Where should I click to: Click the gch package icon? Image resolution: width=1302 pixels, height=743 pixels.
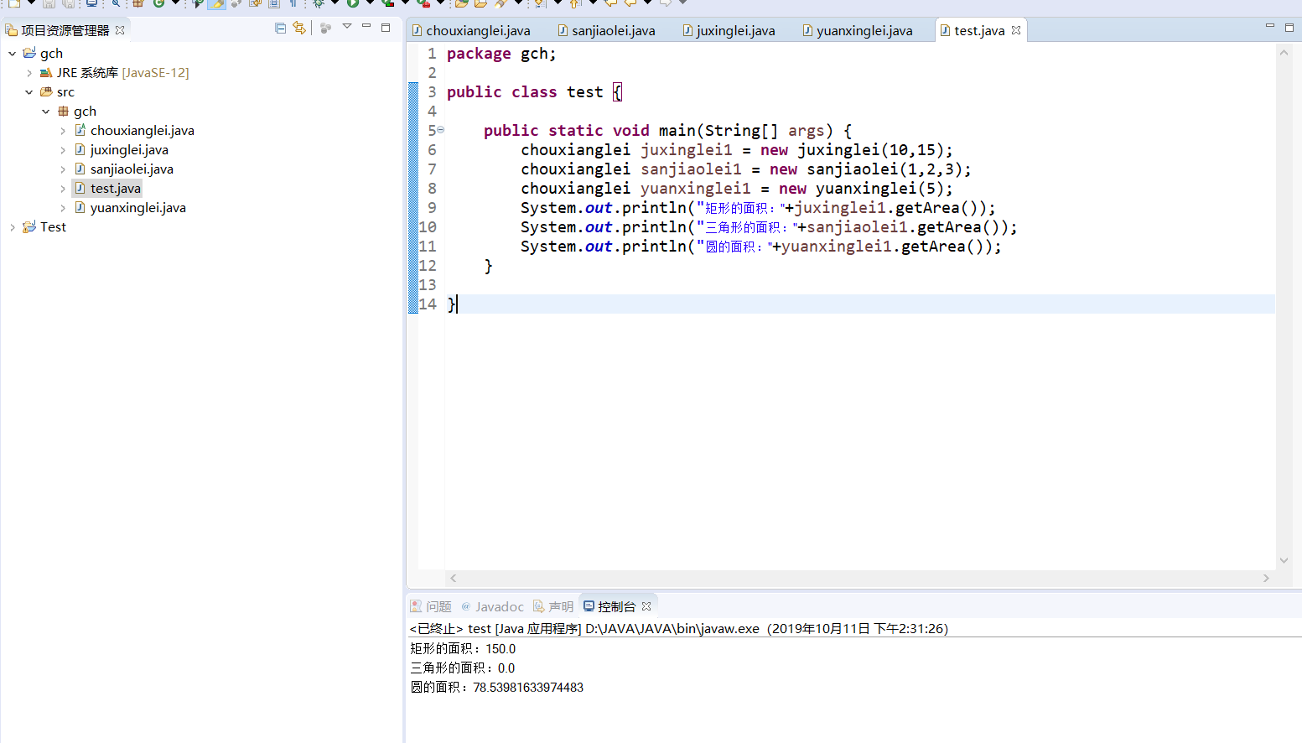pos(63,112)
